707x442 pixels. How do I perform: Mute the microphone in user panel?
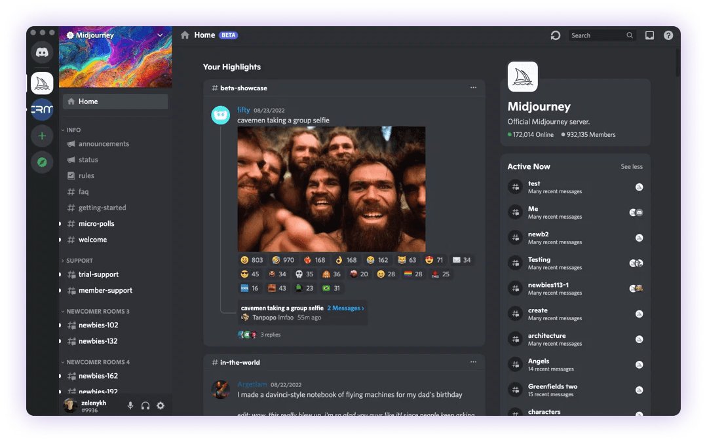130,406
